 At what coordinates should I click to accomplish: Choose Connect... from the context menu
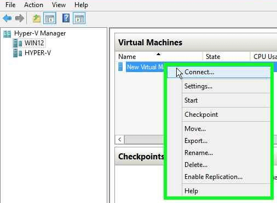(218, 72)
